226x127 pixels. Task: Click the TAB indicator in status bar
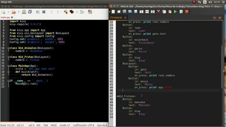46,125
